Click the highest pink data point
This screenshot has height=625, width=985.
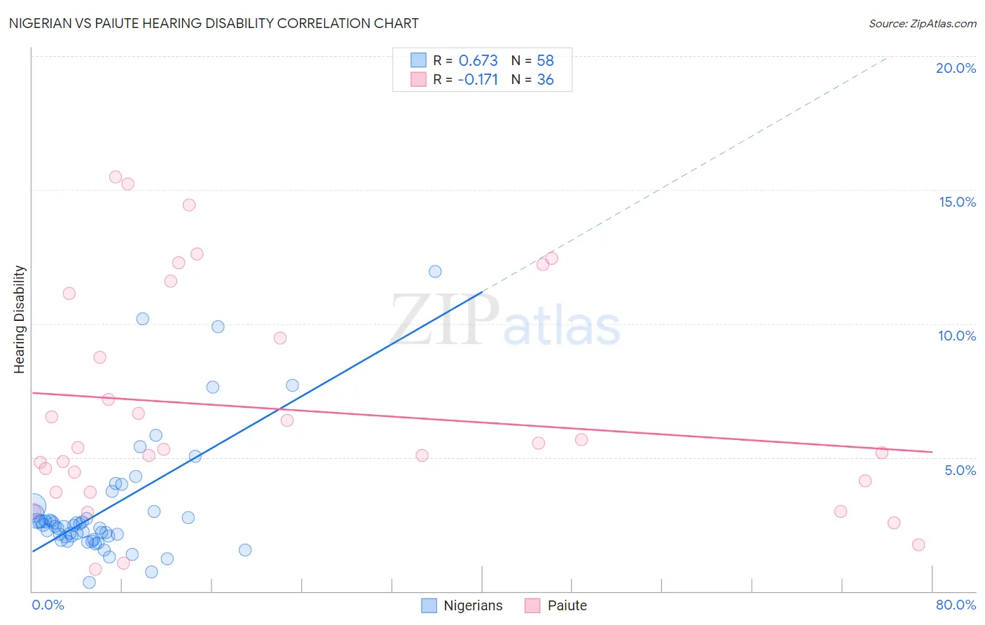116,177
